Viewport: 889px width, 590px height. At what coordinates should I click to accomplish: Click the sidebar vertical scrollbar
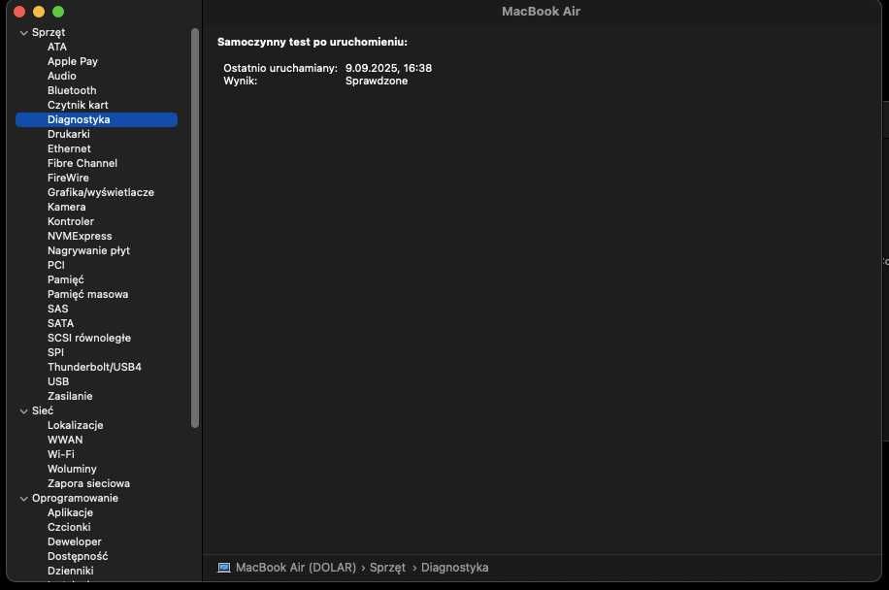click(195, 228)
